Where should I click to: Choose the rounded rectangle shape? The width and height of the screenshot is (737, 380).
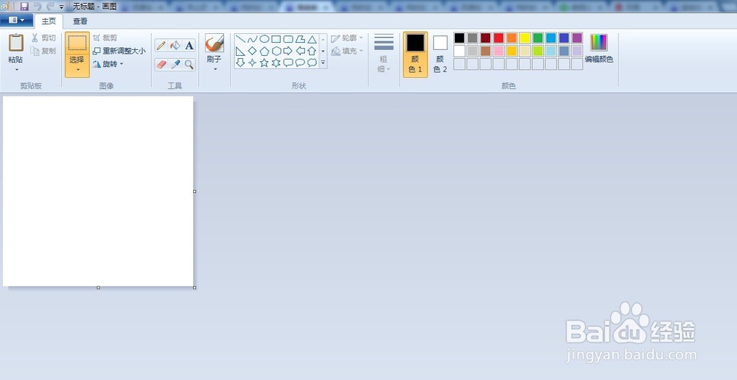[288, 39]
